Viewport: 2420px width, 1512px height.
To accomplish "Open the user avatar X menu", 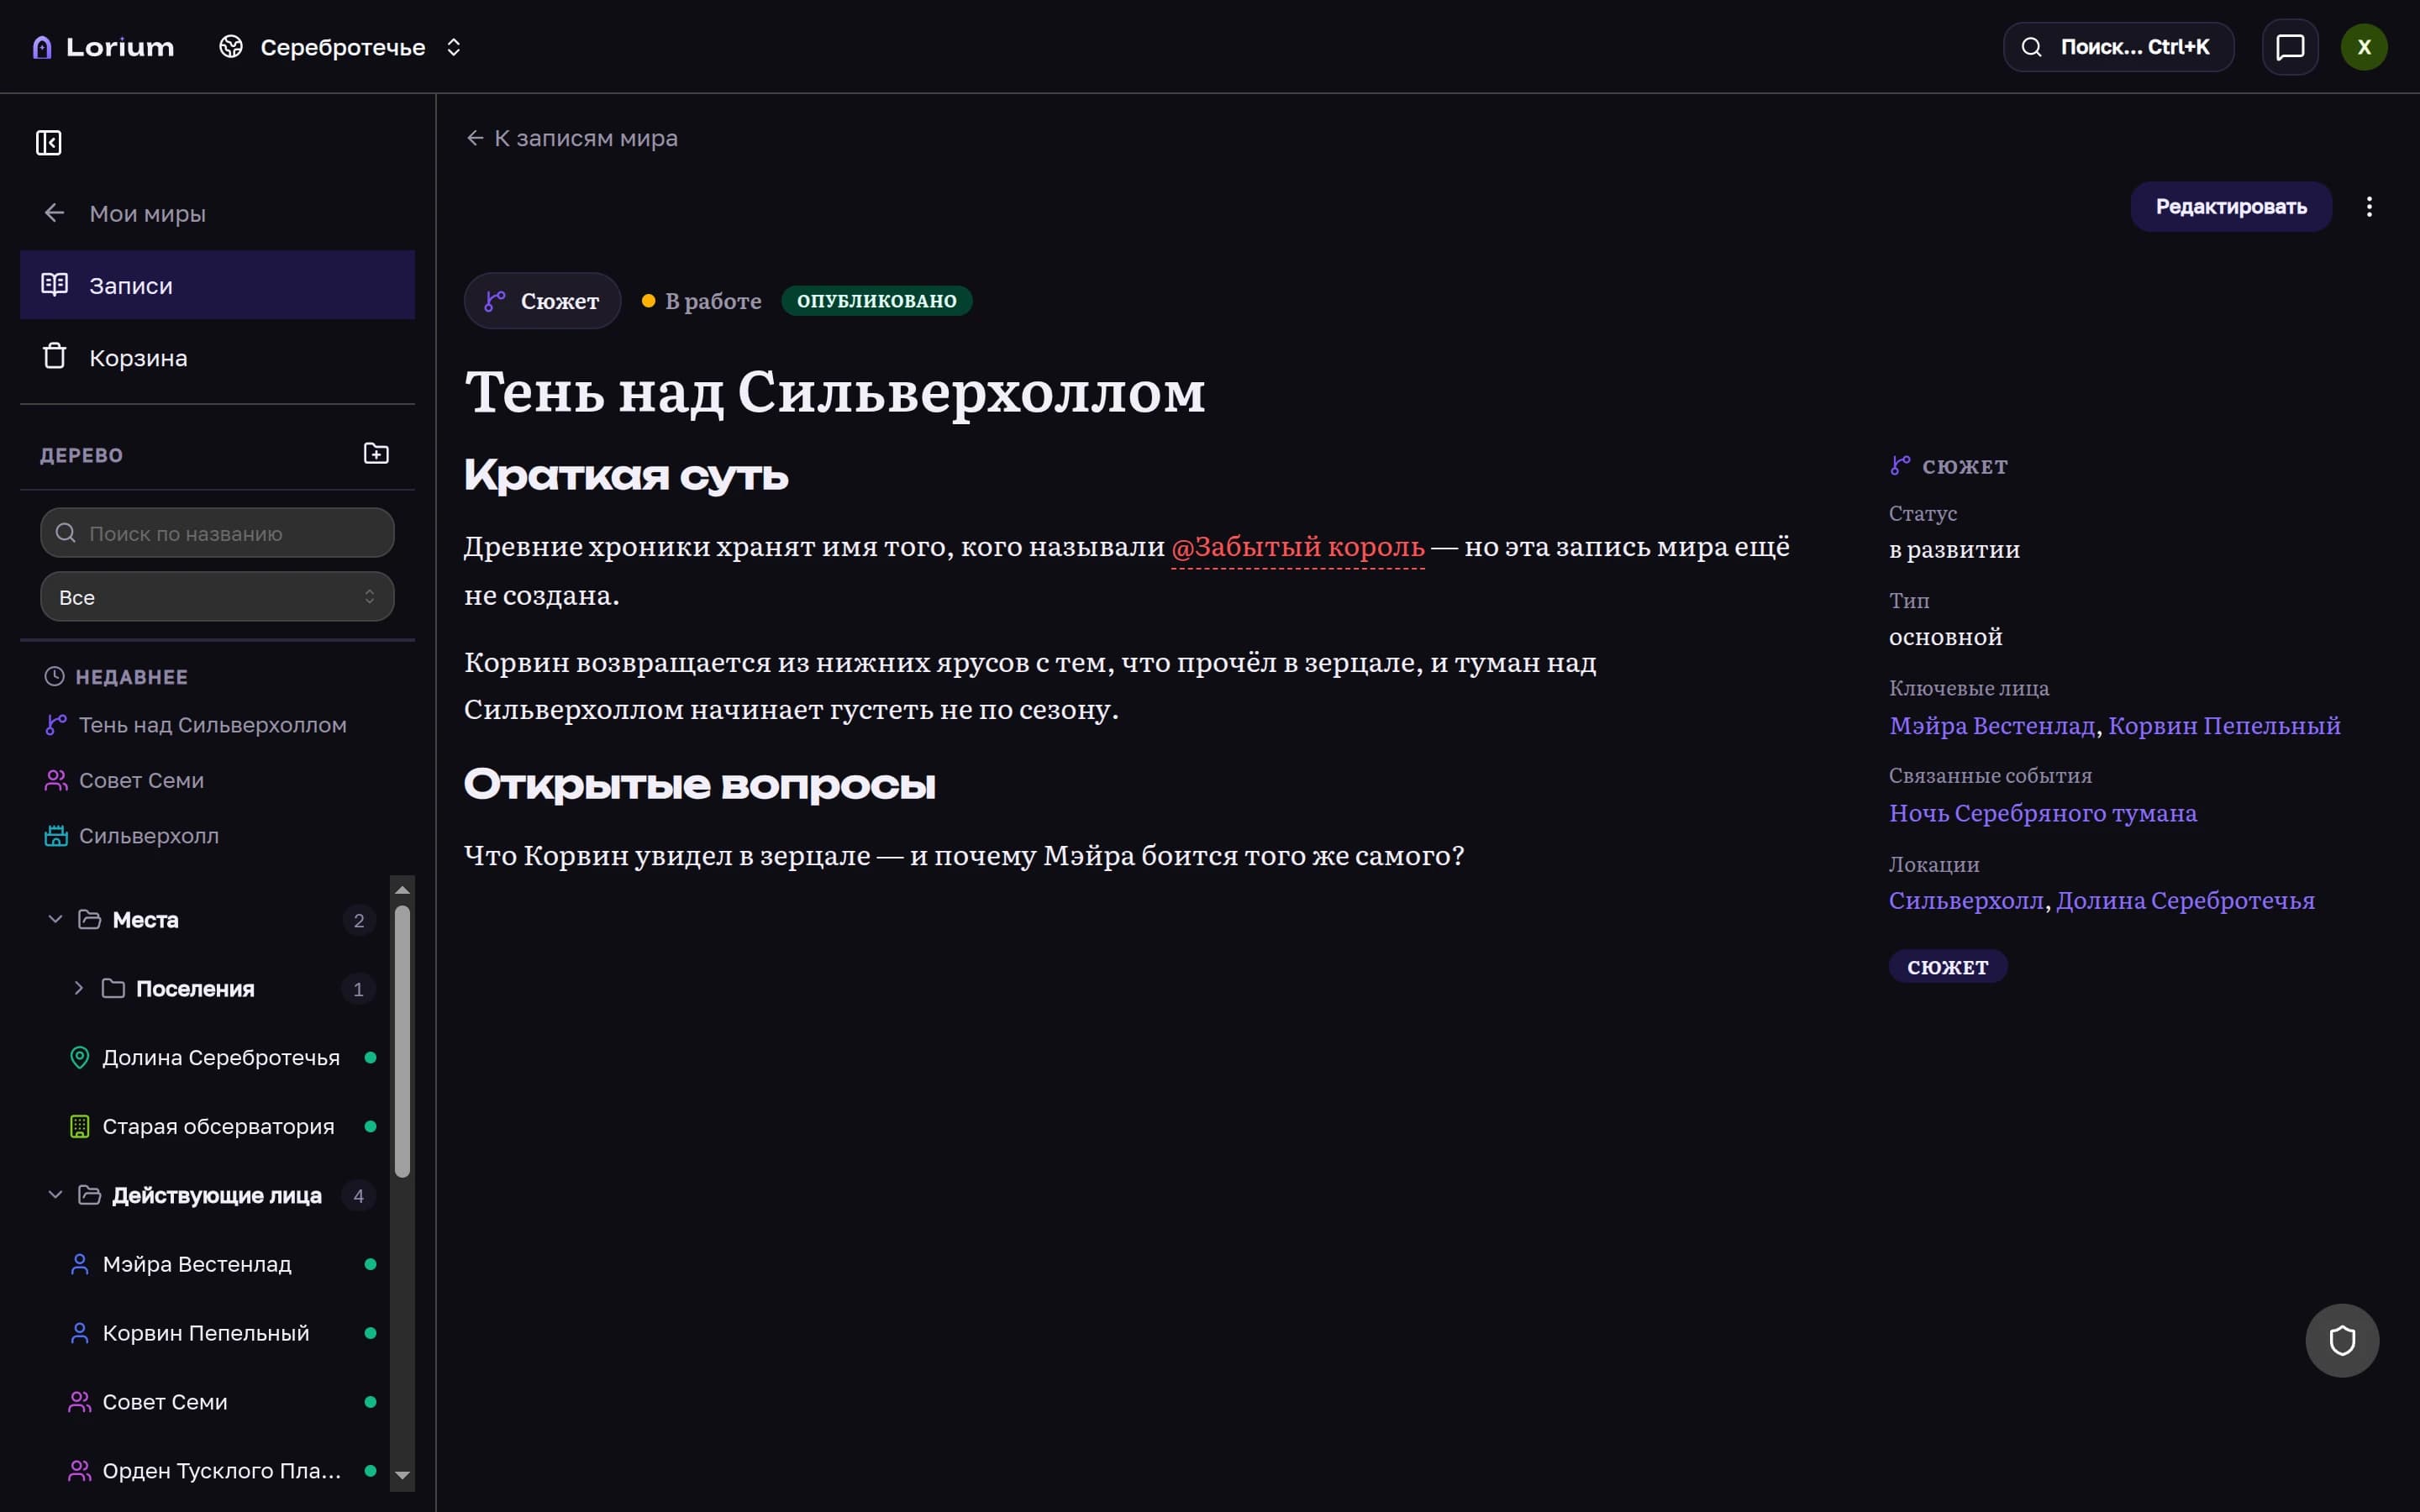I will (x=2364, y=47).
